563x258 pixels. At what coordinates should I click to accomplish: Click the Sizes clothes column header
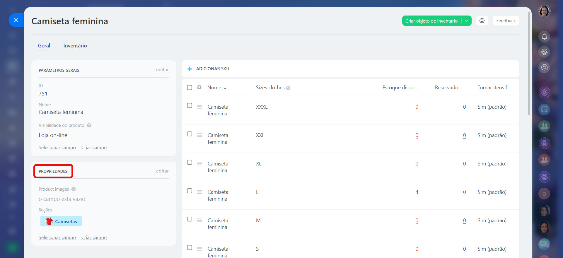pos(270,88)
